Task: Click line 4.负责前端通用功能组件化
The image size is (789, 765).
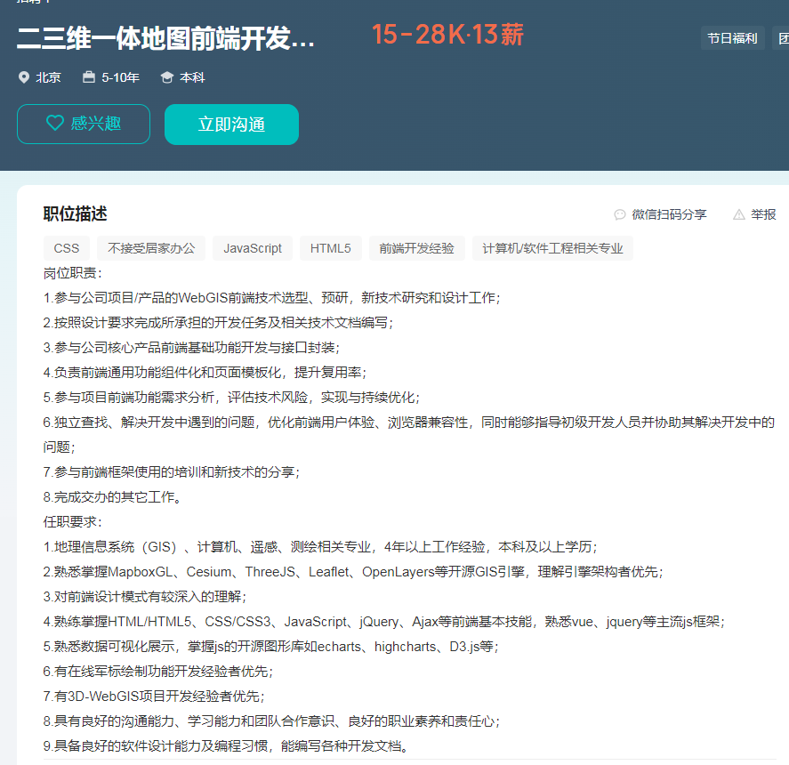Action: pyautogui.click(x=205, y=373)
